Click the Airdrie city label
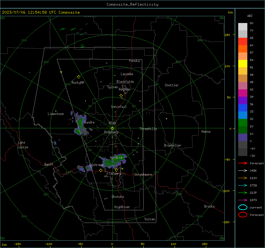 [x=116, y=157]
